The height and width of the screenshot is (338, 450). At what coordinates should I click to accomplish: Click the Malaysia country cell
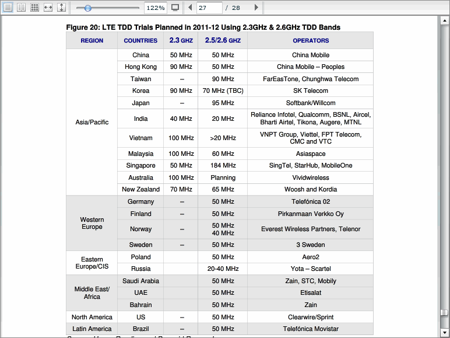pos(140,154)
